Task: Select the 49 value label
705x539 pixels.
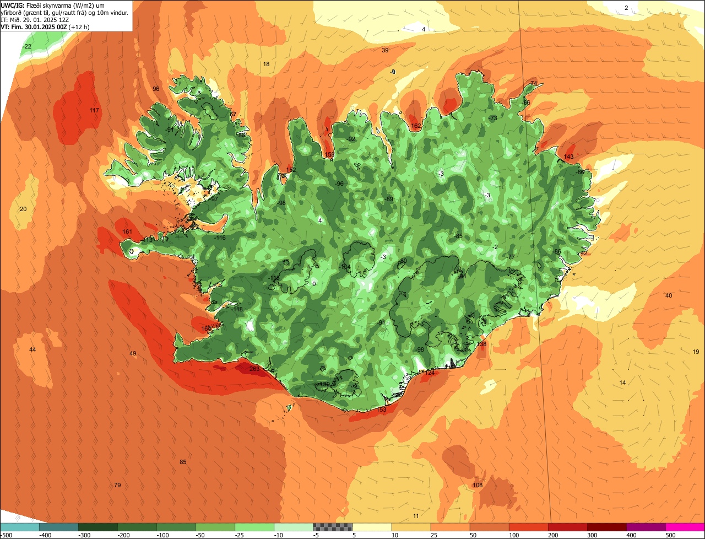Action: [x=133, y=354]
